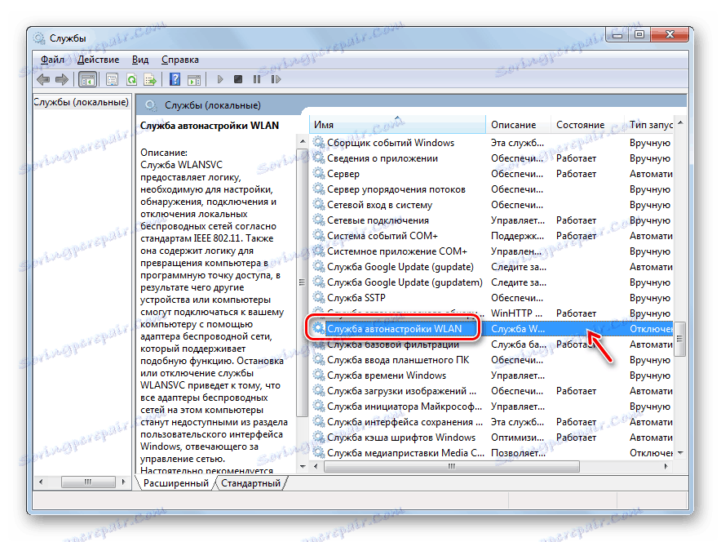Click the gear icon beside Сервер

319,174
